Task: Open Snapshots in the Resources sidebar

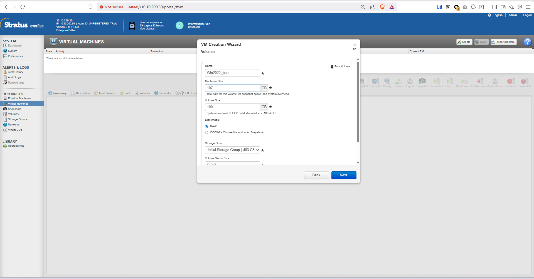Action: 14,109
